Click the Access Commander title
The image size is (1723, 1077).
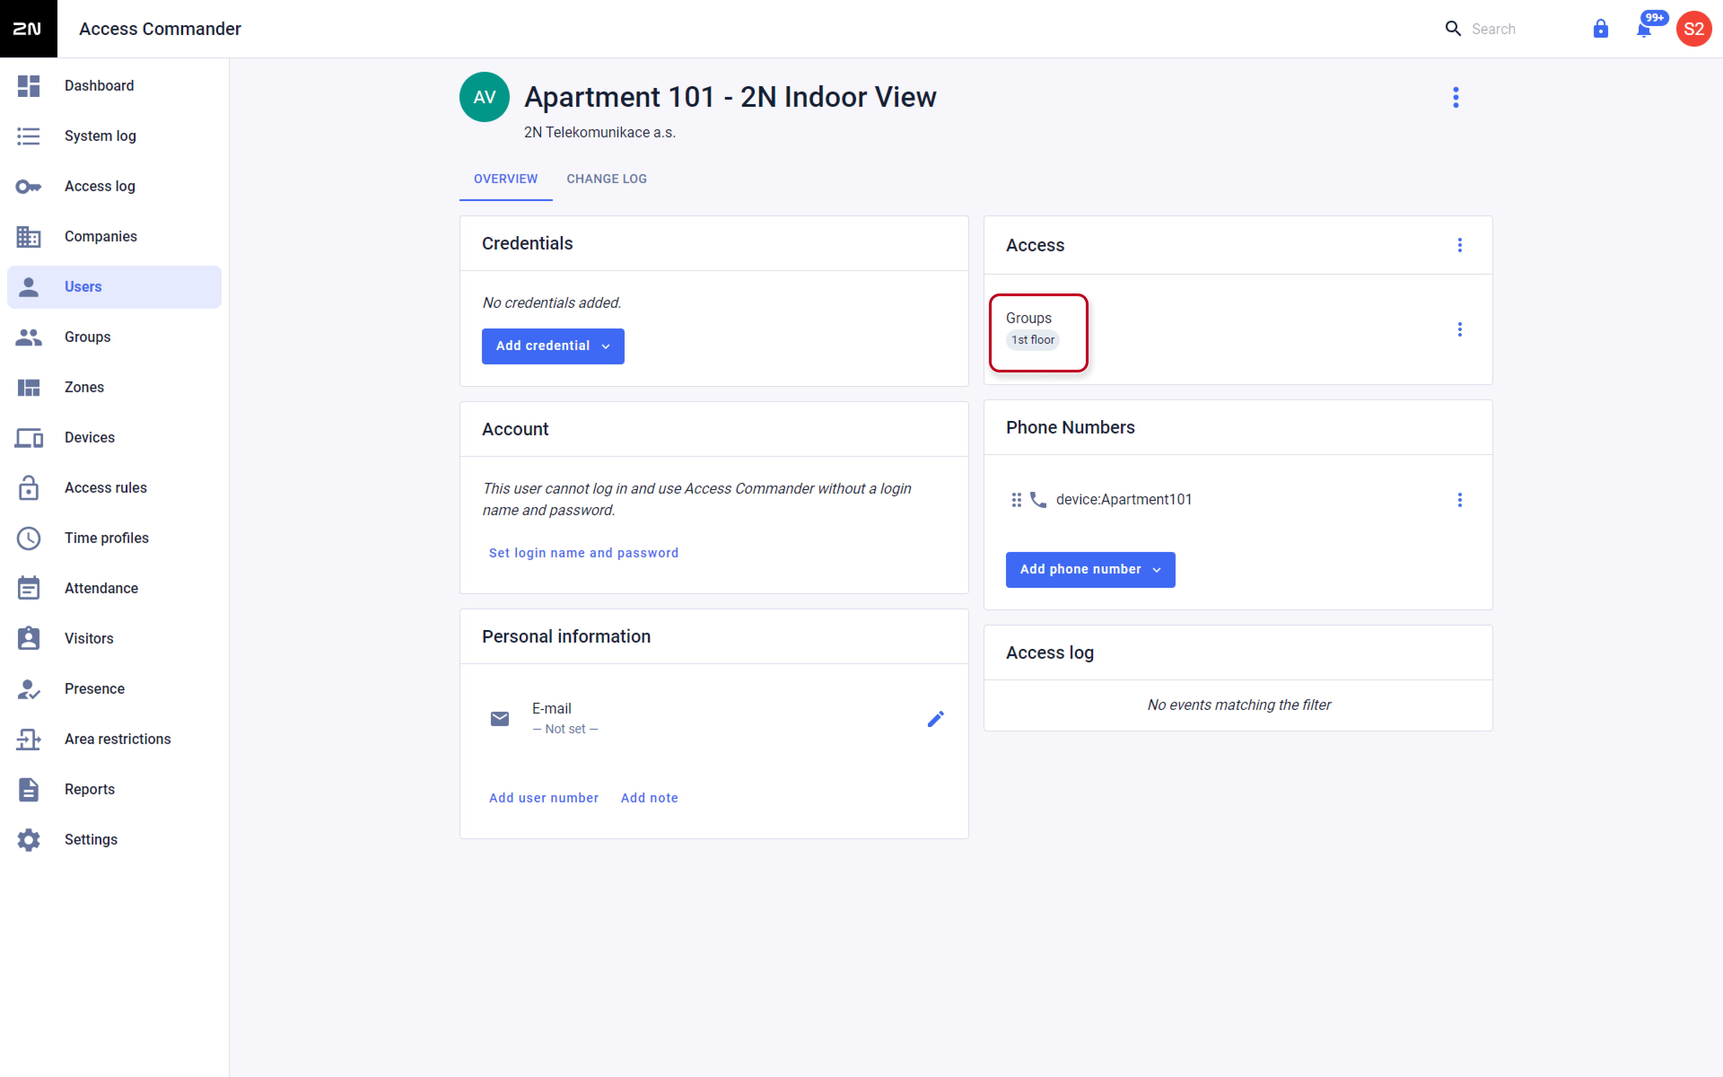[160, 28]
